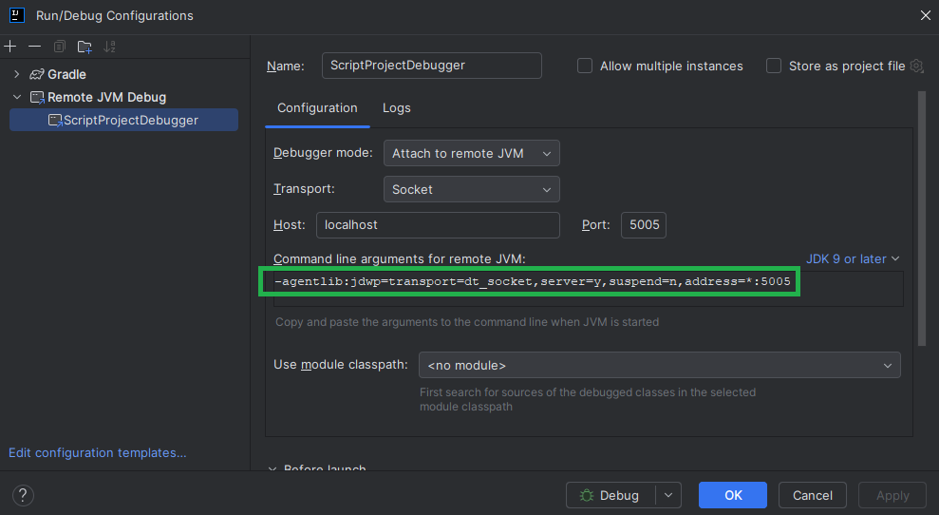Expand the Before launch section
The height and width of the screenshot is (515, 939).
tap(272, 468)
